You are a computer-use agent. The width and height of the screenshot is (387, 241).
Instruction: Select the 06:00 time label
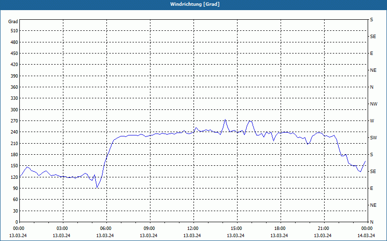tap(106, 228)
